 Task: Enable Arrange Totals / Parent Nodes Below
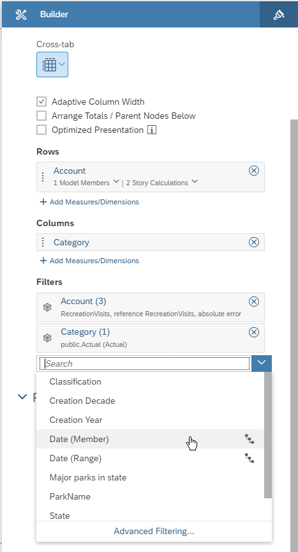(41, 116)
